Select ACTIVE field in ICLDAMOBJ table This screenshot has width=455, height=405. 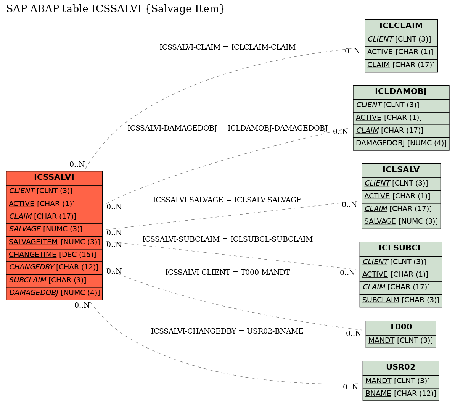tap(401, 118)
